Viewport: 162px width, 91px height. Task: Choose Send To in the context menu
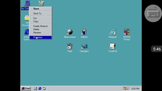[40, 13]
